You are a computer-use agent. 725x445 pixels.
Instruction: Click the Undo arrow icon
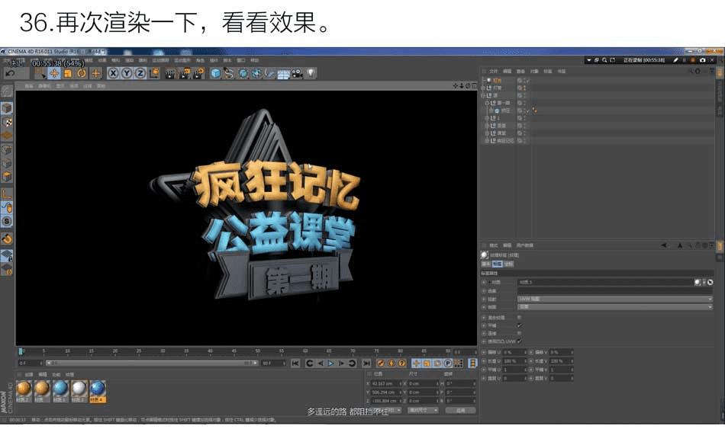coord(10,73)
